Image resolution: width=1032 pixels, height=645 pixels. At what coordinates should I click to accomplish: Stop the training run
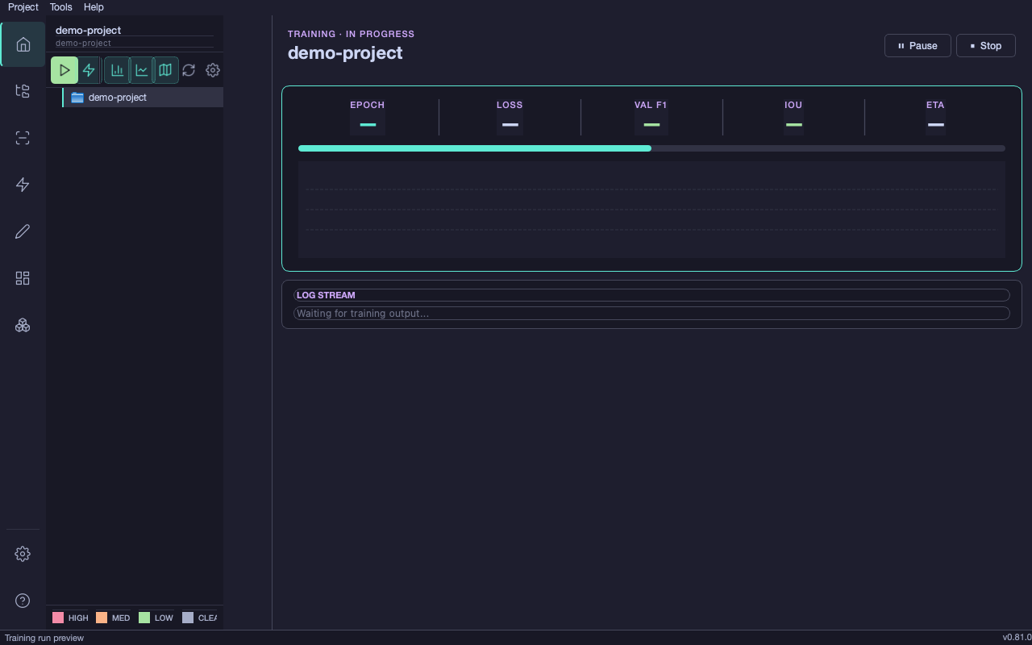coord(985,46)
